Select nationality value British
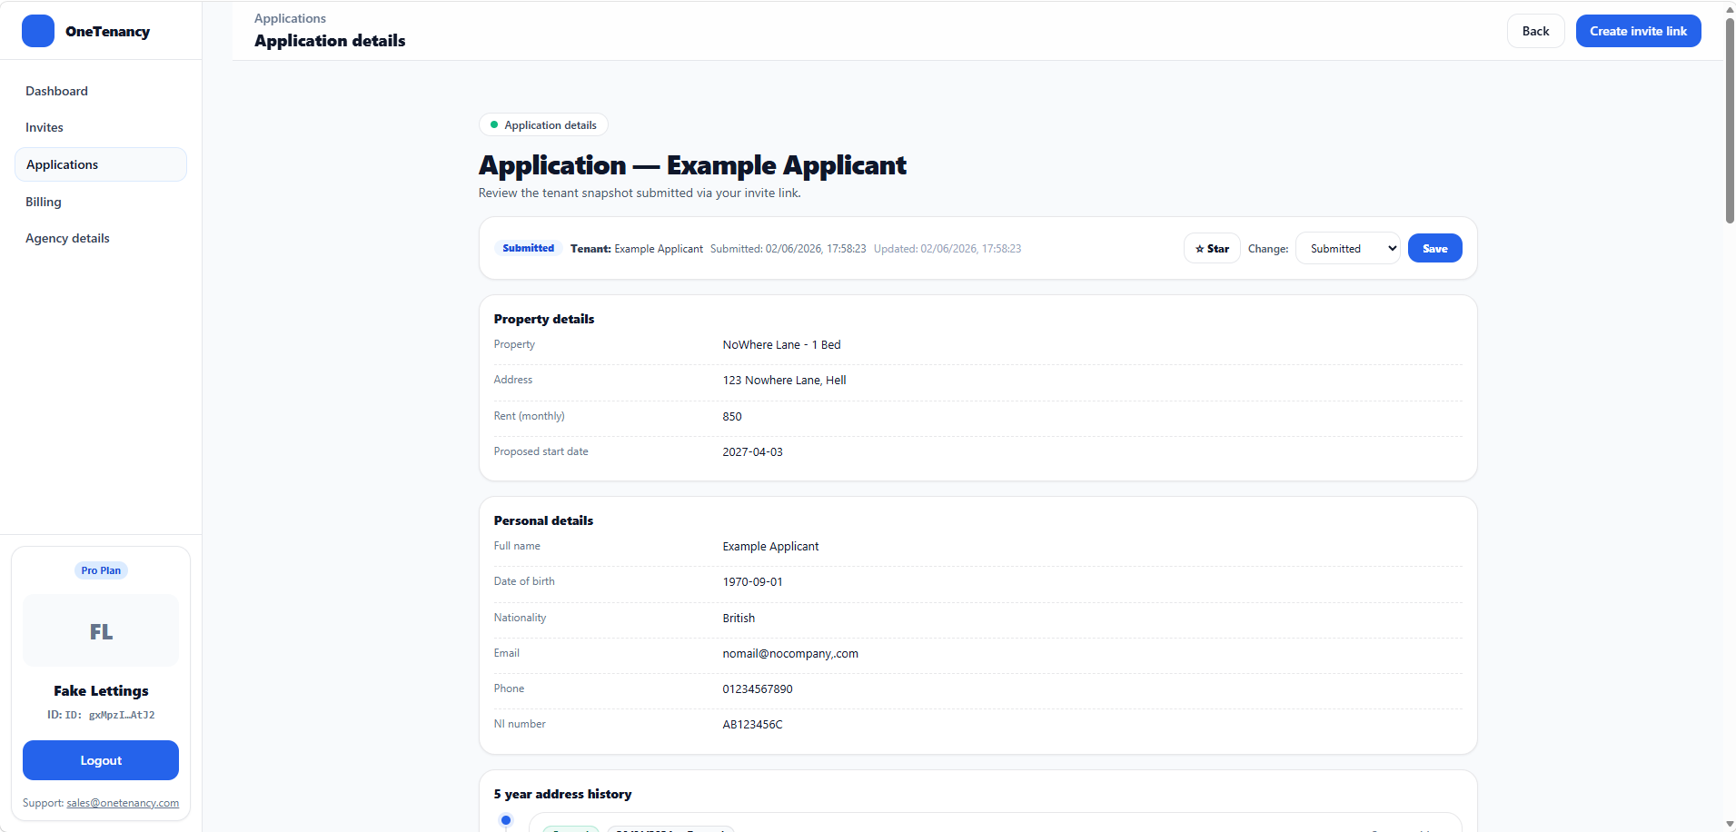The height and width of the screenshot is (832, 1736). [739, 619]
